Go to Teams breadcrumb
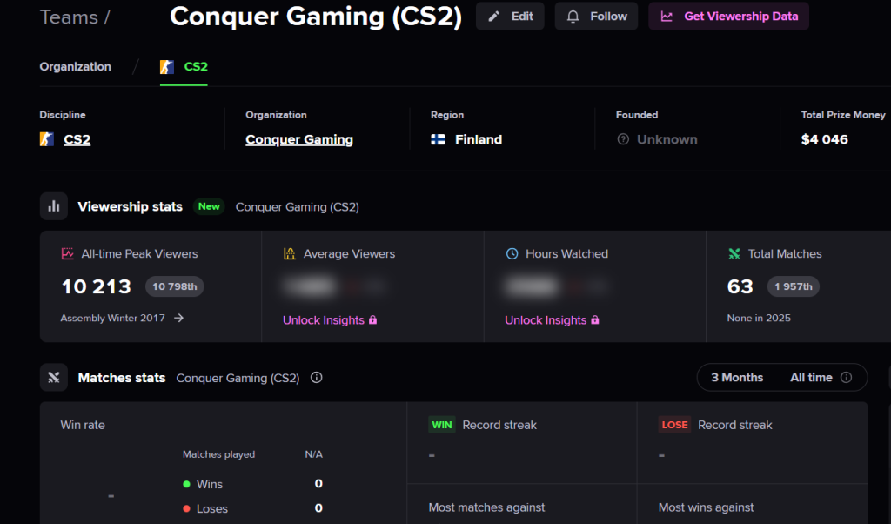This screenshot has height=524, width=891. (69, 17)
